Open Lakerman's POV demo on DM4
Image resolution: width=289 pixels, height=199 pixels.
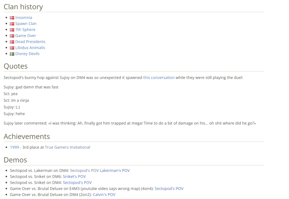[x=115, y=171]
